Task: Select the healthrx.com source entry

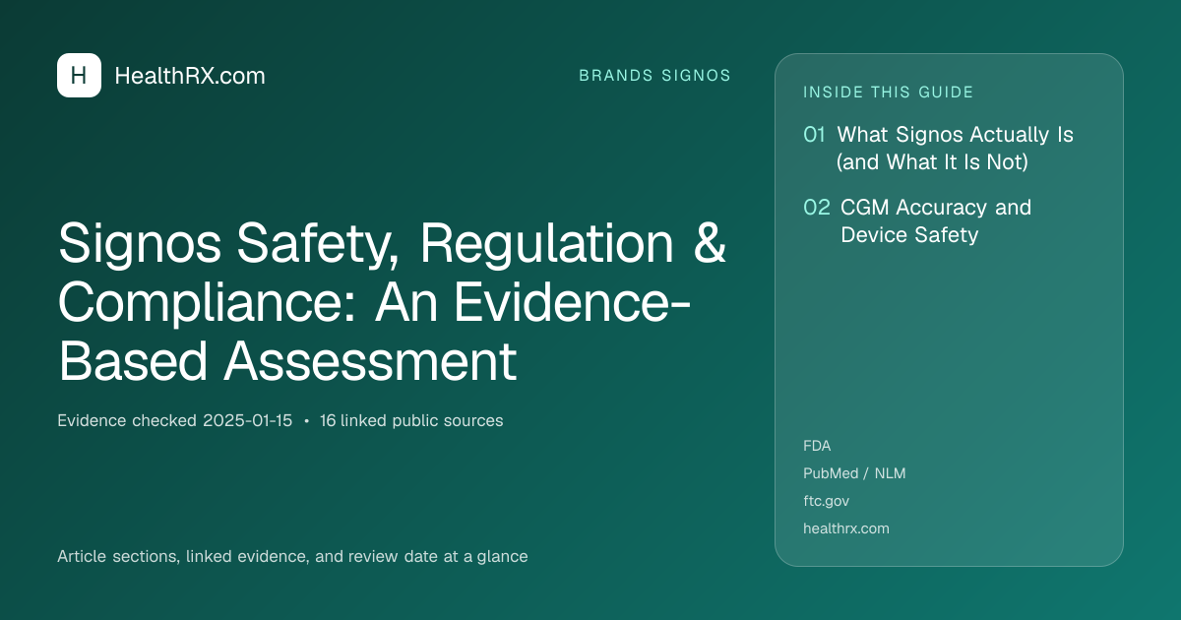Action: [x=846, y=528]
